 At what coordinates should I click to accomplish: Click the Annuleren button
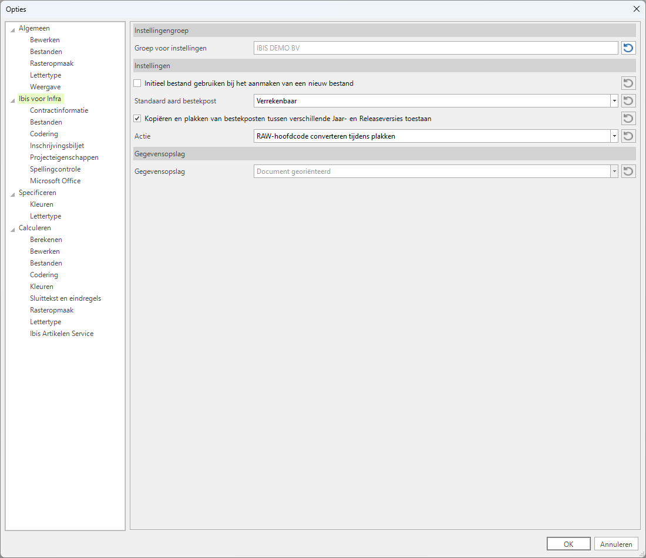coord(616,544)
